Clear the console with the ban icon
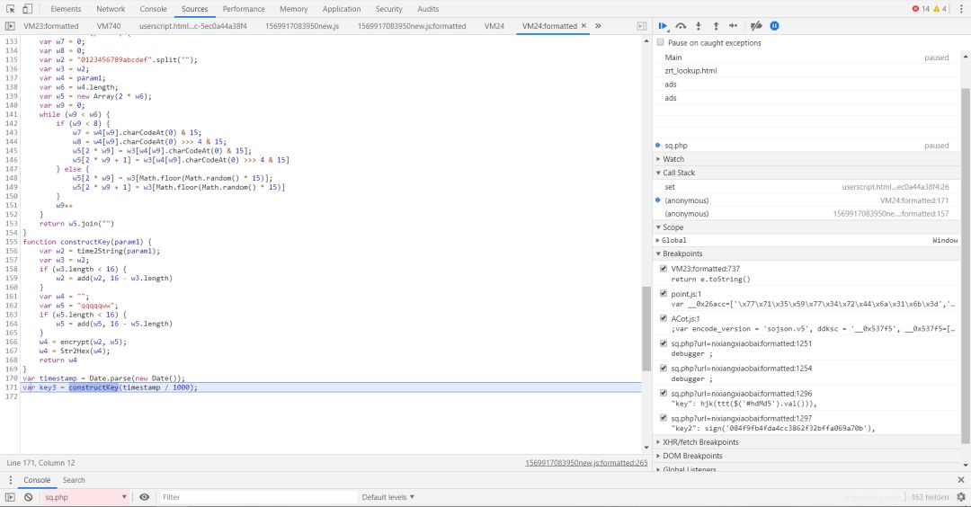Image resolution: width=971 pixels, height=507 pixels. (28, 497)
